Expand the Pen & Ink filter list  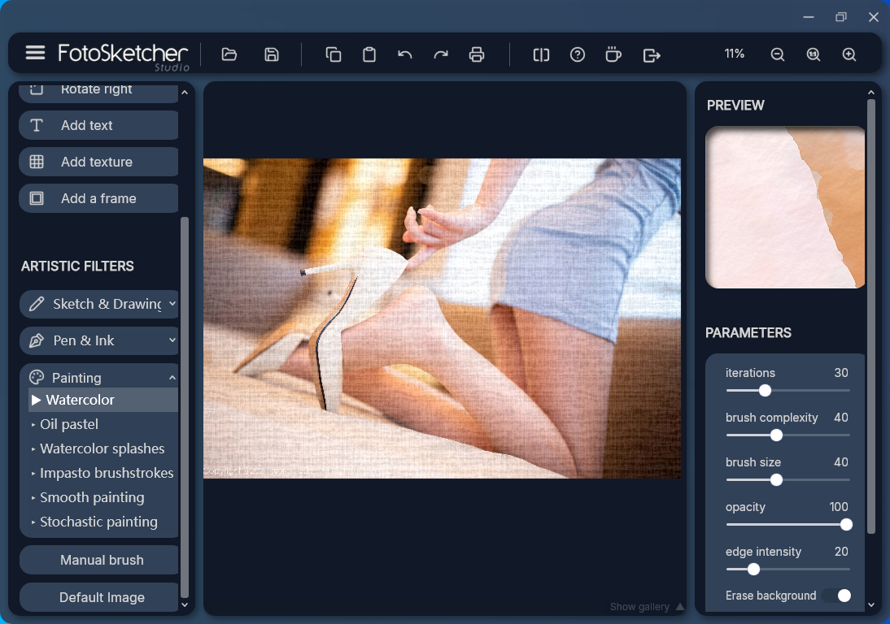click(x=98, y=340)
